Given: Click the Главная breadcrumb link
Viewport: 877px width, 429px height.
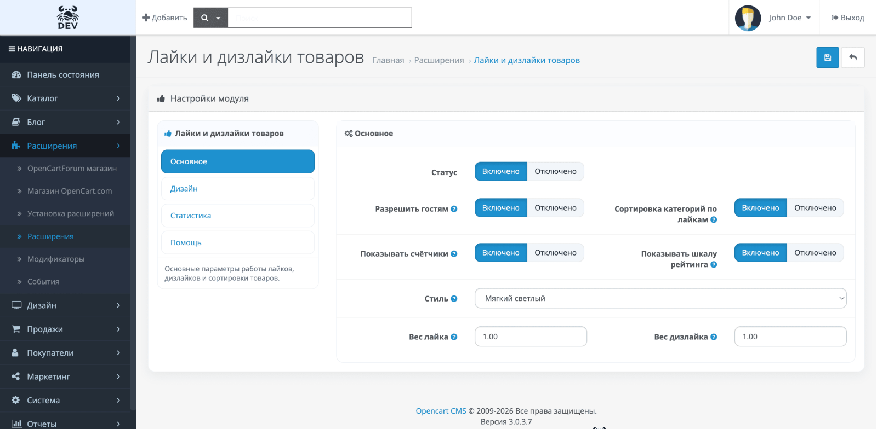Looking at the screenshot, I should [388, 60].
